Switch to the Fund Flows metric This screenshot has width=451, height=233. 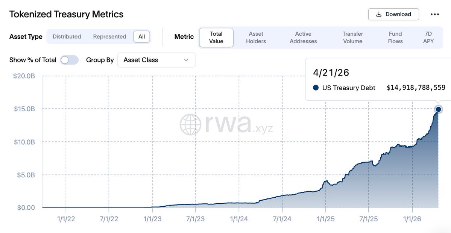[x=395, y=38]
